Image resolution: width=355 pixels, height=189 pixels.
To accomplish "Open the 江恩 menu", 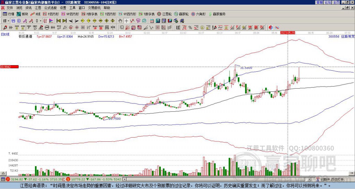I will [38, 8].
